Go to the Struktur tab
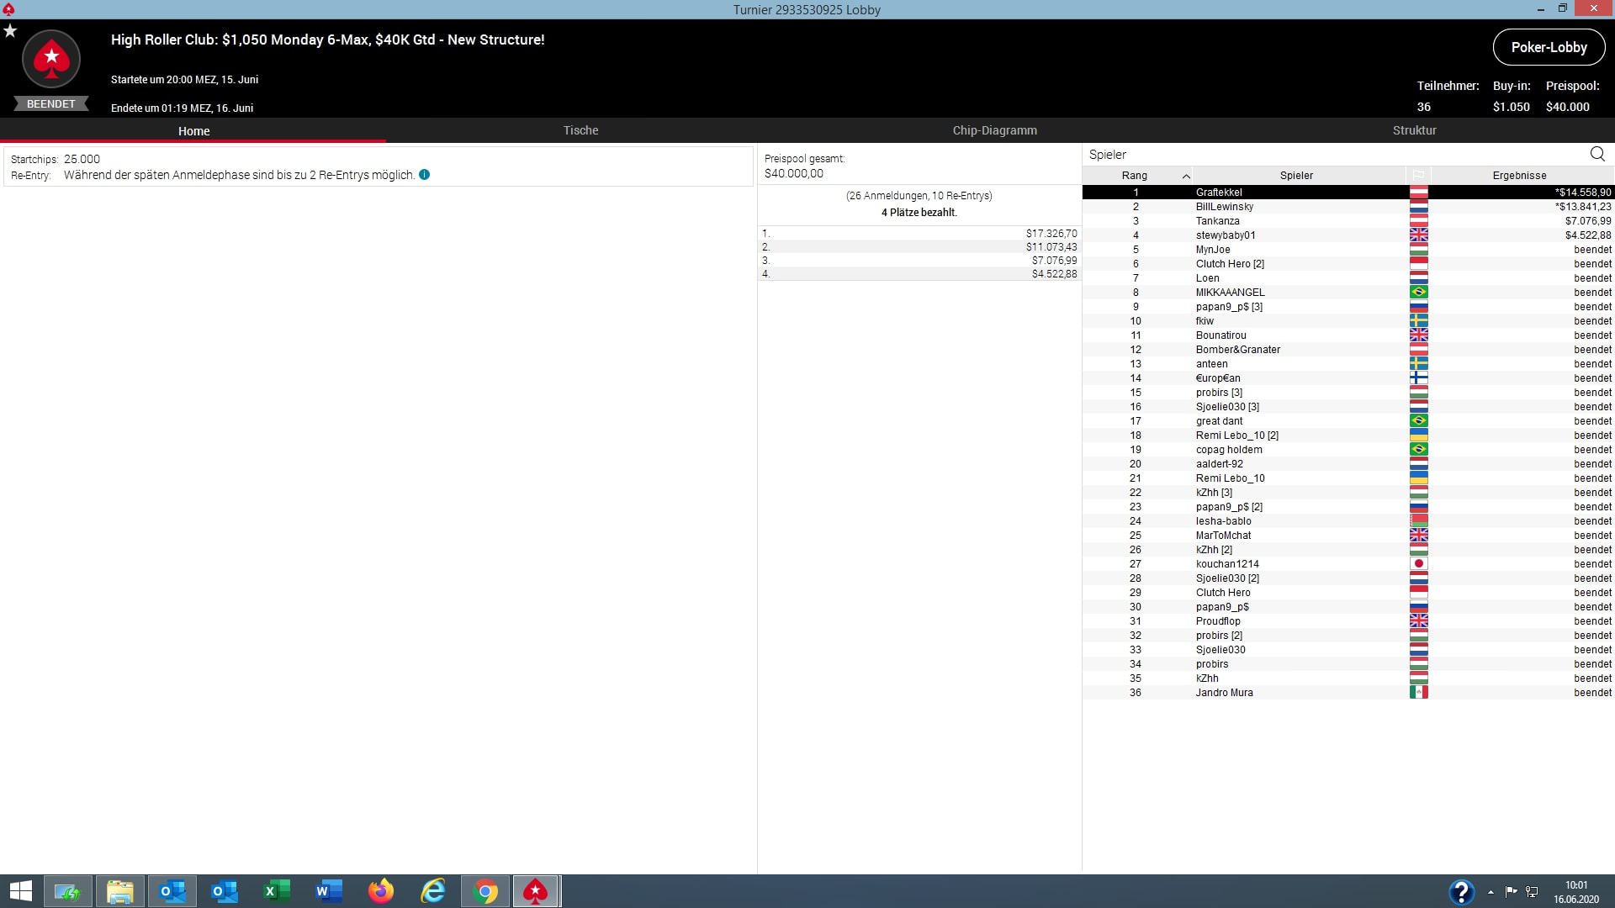1615x908 pixels. click(x=1414, y=130)
